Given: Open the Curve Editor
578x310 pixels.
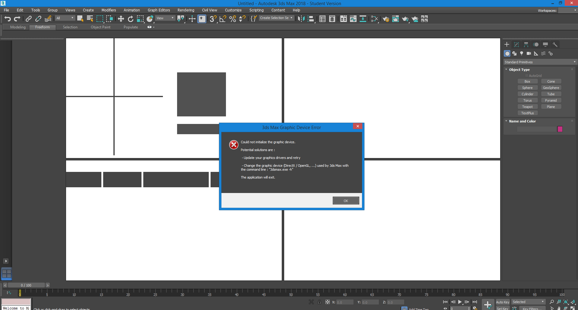Looking at the screenshot, I should [353, 19].
